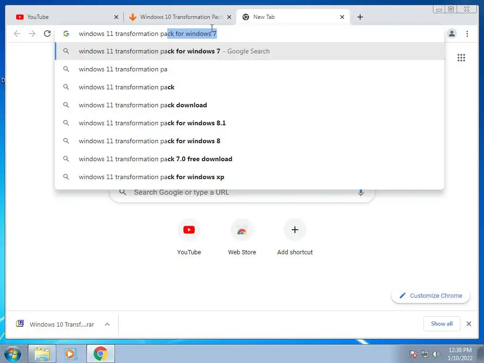Click search icon beside 'pack for windows xp' suggestion
484x363 pixels.
(66, 177)
